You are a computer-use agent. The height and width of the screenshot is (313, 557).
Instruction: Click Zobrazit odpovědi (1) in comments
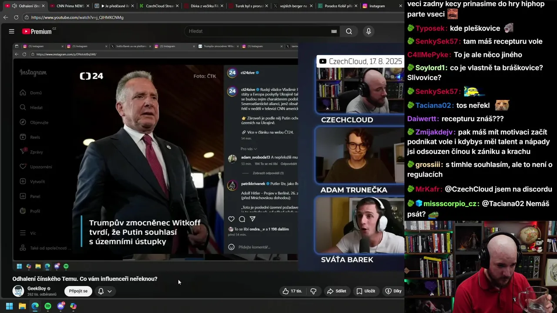268,173
